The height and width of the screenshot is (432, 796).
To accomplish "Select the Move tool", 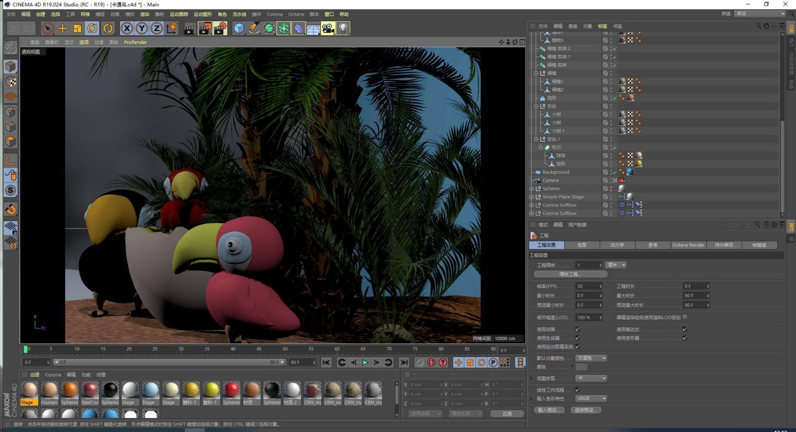I will coord(63,28).
